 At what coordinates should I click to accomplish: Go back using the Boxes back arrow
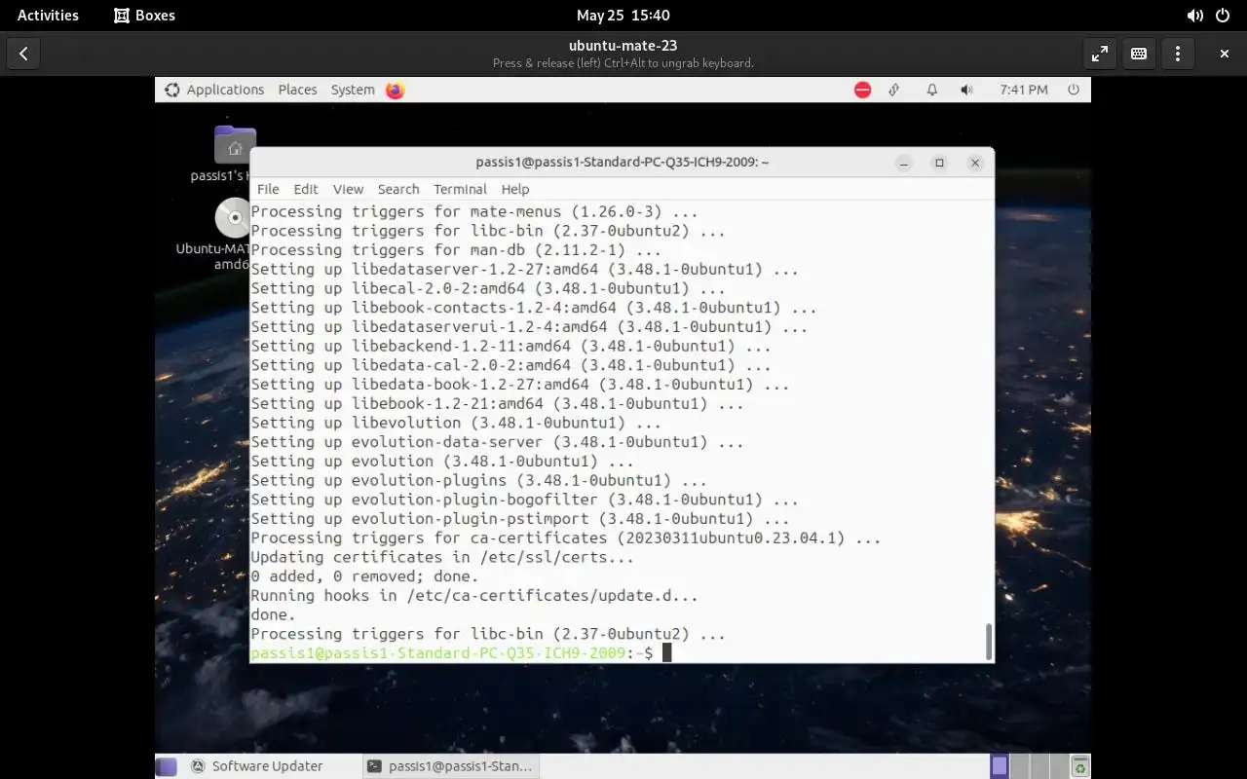coord(23,54)
